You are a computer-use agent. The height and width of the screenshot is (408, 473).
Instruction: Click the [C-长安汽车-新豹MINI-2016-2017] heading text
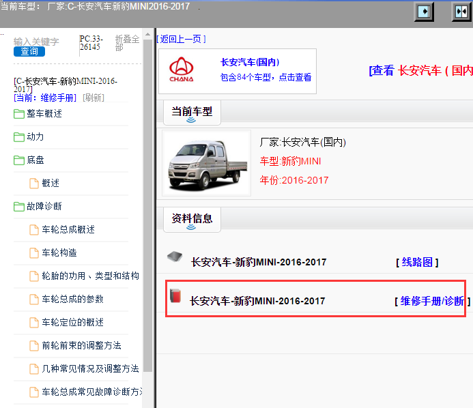pos(66,85)
